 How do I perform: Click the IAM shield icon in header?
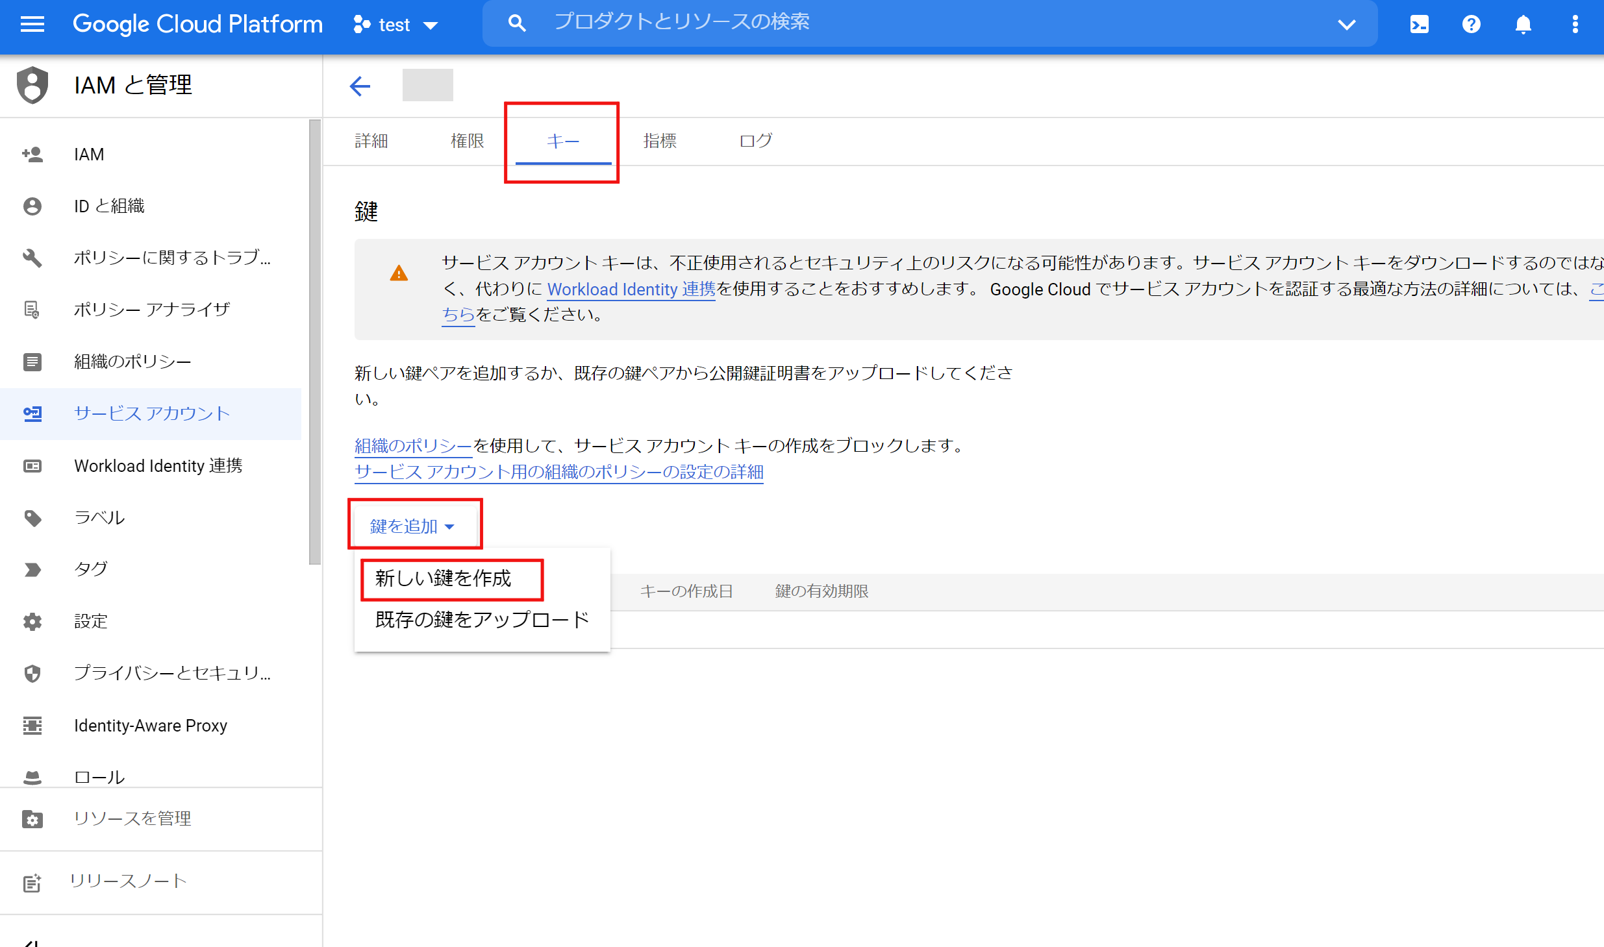click(32, 85)
